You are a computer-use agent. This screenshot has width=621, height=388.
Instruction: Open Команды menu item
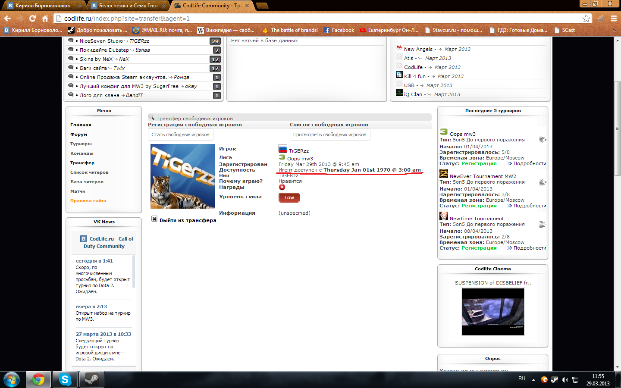(x=82, y=153)
